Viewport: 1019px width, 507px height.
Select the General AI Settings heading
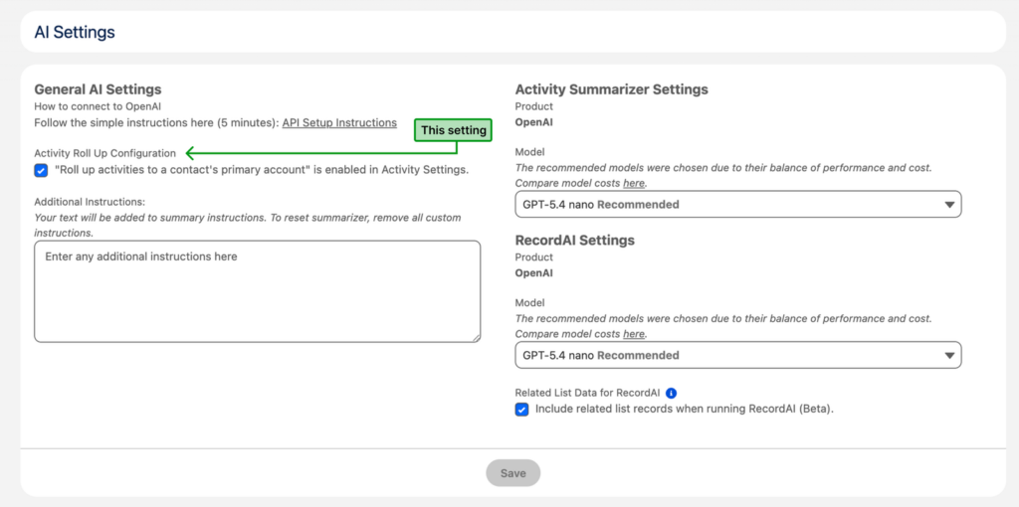tap(99, 88)
